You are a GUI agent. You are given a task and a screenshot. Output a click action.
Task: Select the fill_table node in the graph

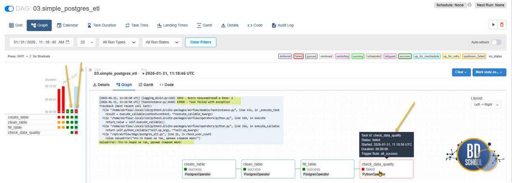click(327, 169)
